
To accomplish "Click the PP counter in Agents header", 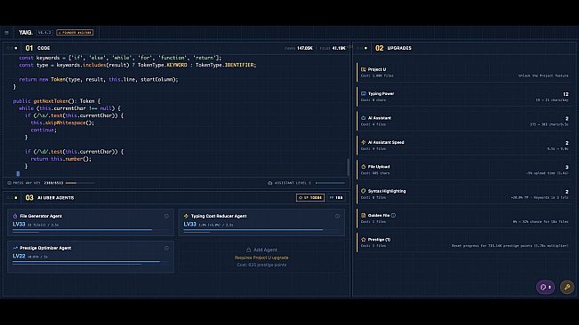I will tap(335, 197).
